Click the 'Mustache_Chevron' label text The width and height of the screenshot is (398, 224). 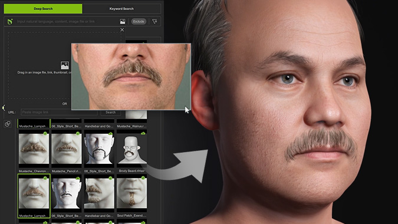[34, 171]
